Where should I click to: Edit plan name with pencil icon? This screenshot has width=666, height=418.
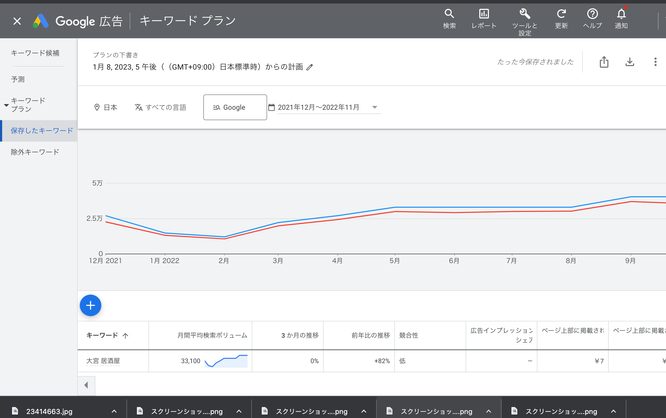pos(310,67)
